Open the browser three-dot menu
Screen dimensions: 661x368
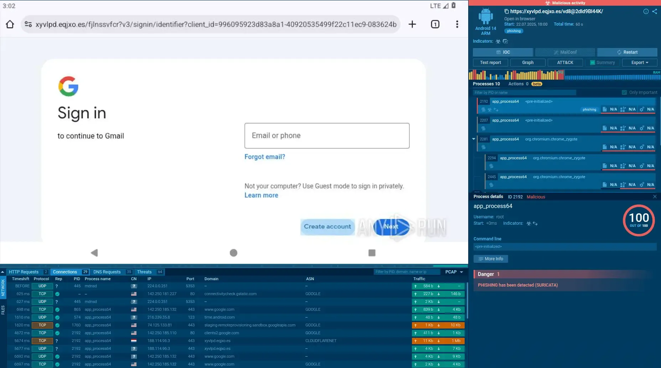(457, 24)
